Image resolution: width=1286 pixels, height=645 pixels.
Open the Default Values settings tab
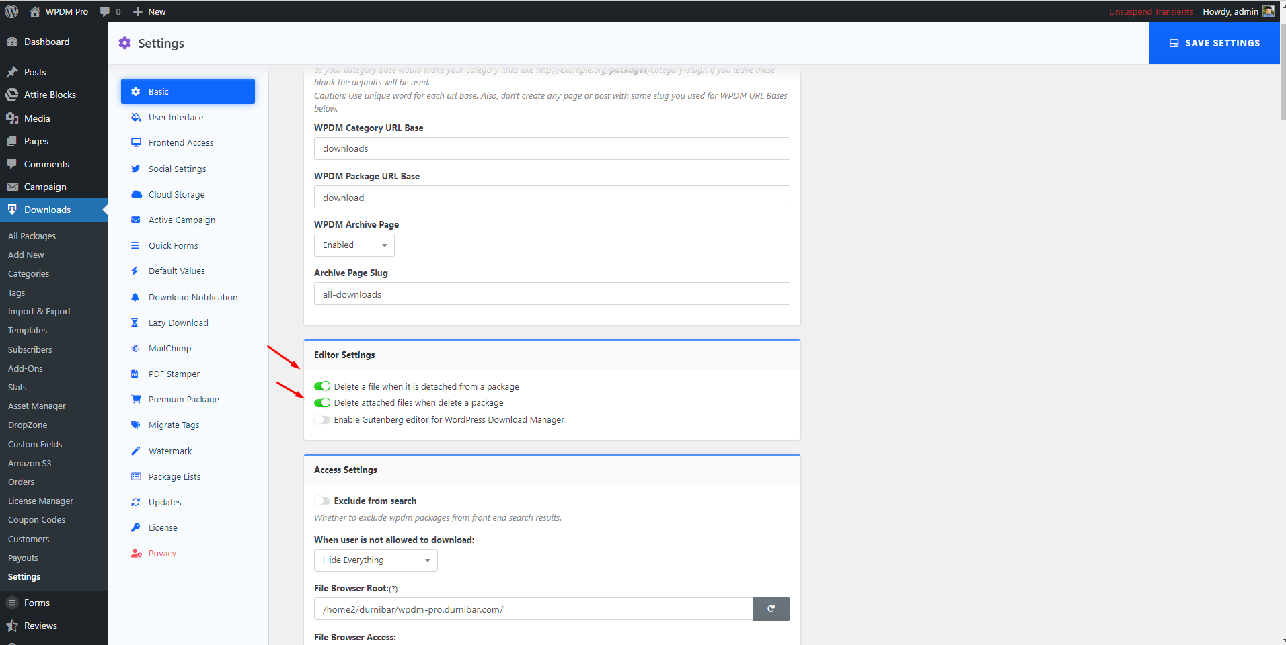188,271
